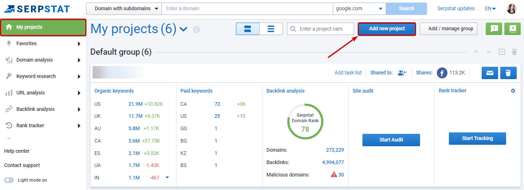The image size is (524, 190).
Task: Move Default group down arrow
Action: pos(489,52)
